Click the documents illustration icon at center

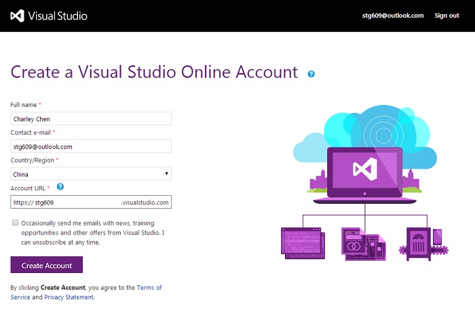364,244
